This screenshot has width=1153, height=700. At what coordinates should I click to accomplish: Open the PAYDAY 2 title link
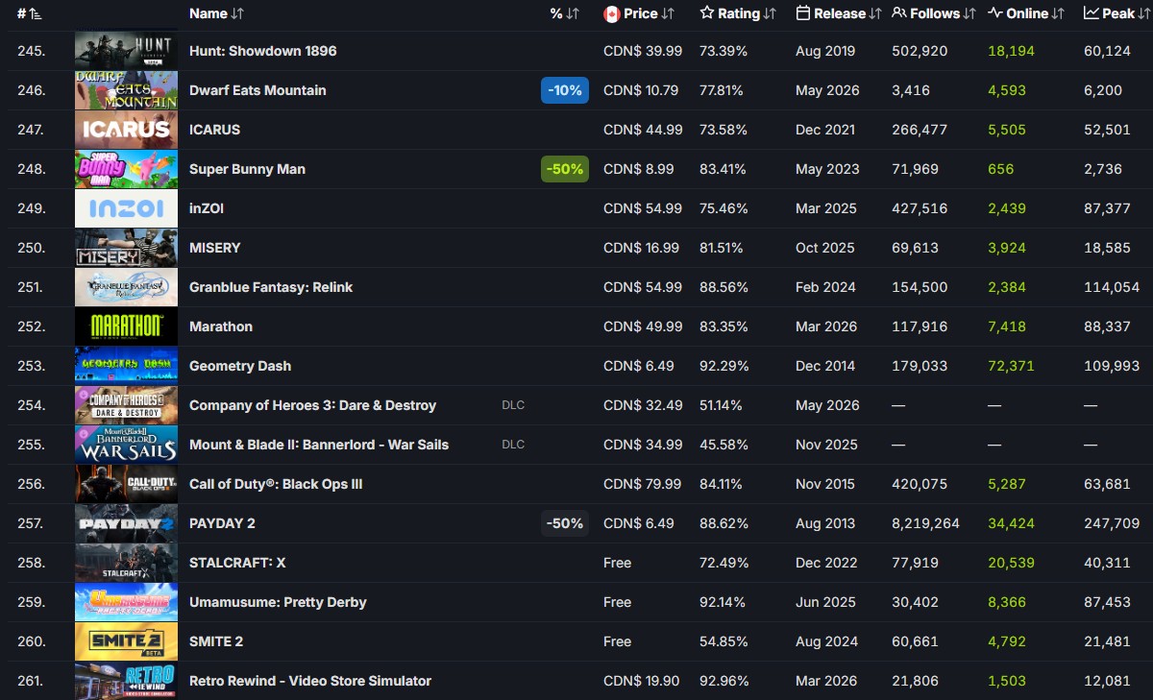pos(222,523)
